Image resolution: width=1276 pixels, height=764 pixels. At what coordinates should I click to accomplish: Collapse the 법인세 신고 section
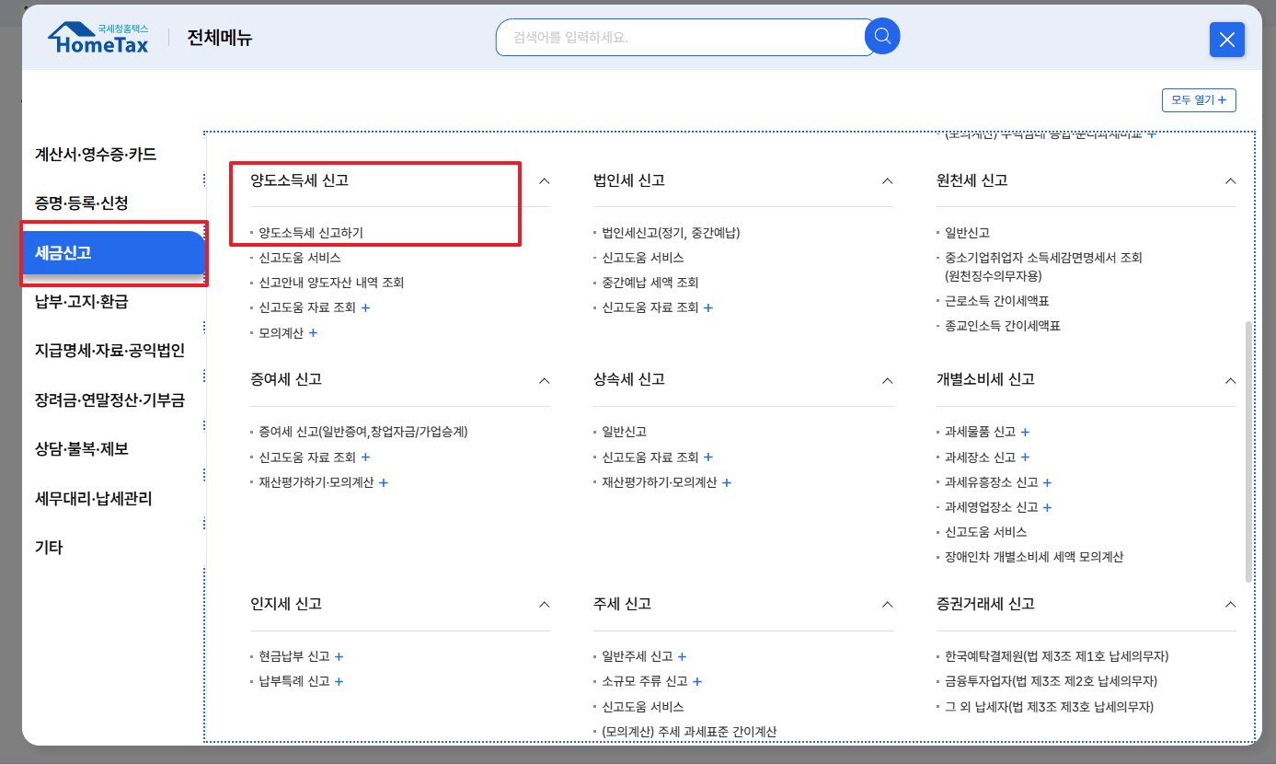(x=886, y=182)
